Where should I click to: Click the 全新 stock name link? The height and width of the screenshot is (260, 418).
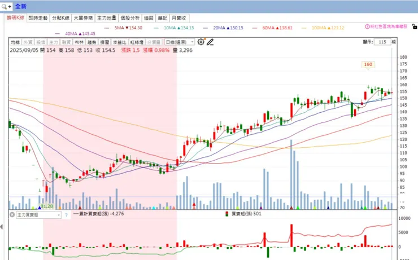[x=21, y=6]
